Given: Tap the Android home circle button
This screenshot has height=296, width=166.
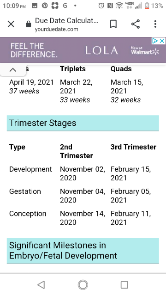Looking at the screenshot, I should click(83, 285).
